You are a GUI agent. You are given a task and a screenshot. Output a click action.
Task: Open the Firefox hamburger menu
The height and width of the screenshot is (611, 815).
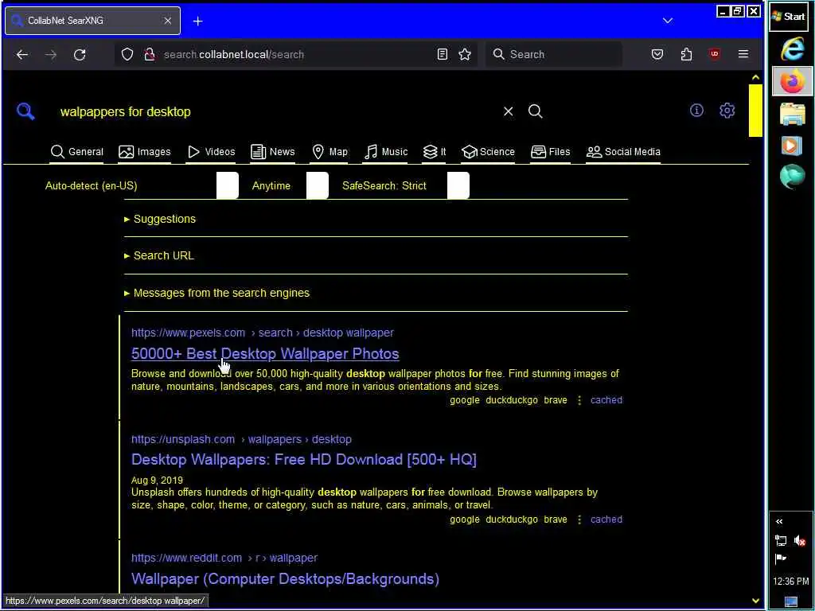point(743,54)
